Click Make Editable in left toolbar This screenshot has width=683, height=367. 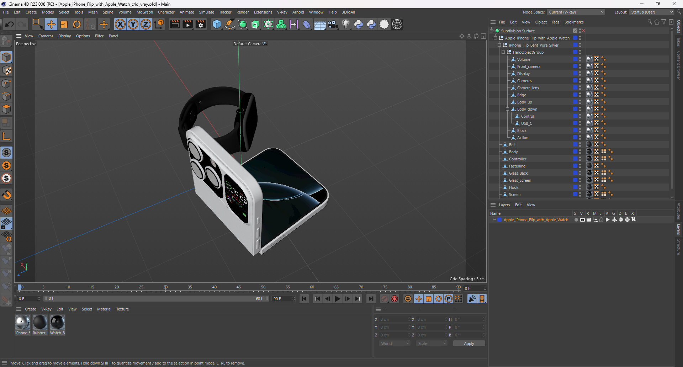[6, 41]
